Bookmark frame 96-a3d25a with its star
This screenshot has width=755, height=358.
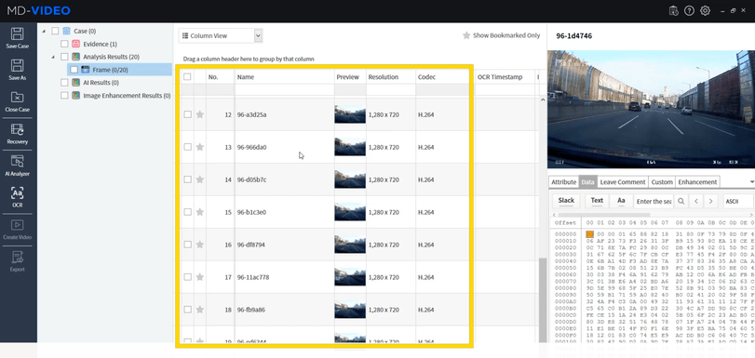point(200,114)
